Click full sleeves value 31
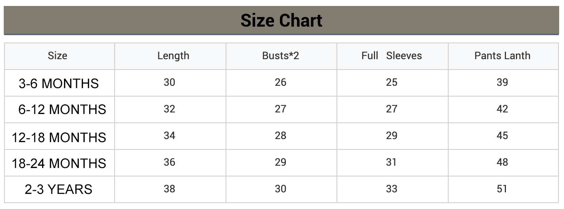This screenshot has height=209, width=564. pyautogui.click(x=391, y=162)
